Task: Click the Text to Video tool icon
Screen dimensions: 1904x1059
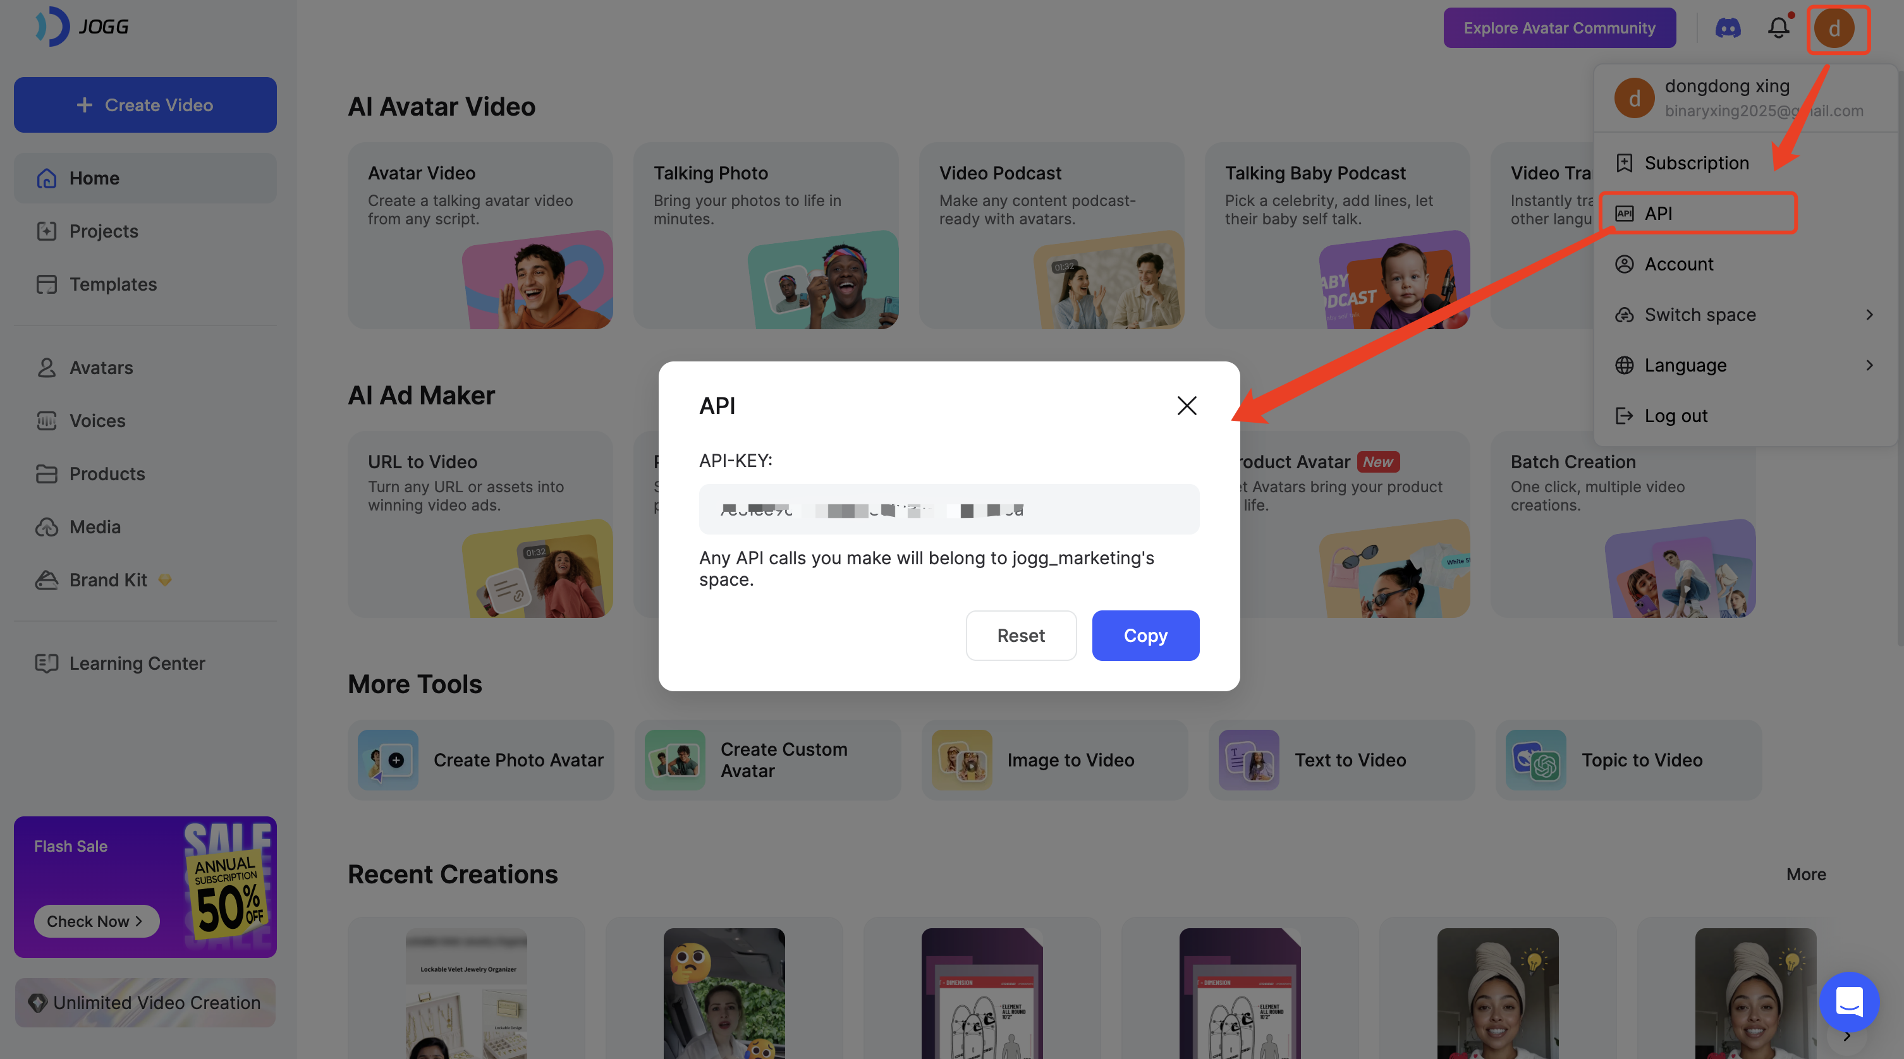Action: (x=1248, y=759)
